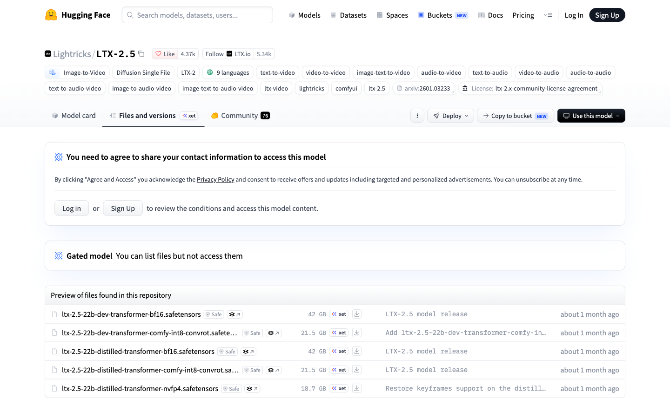Copy model name LTX-2.5 to clipboard
The width and height of the screenshot is (670, 418).
141,54
